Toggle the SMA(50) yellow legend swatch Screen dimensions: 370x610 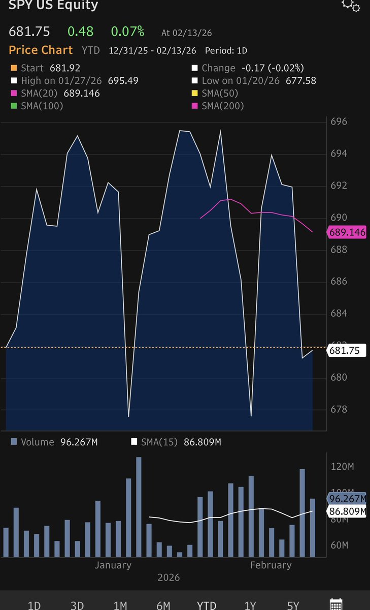tap(194, 94)
